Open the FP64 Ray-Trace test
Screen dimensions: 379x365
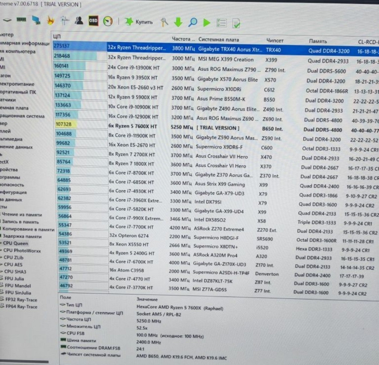pyautogui.click(x=21, y=307)
